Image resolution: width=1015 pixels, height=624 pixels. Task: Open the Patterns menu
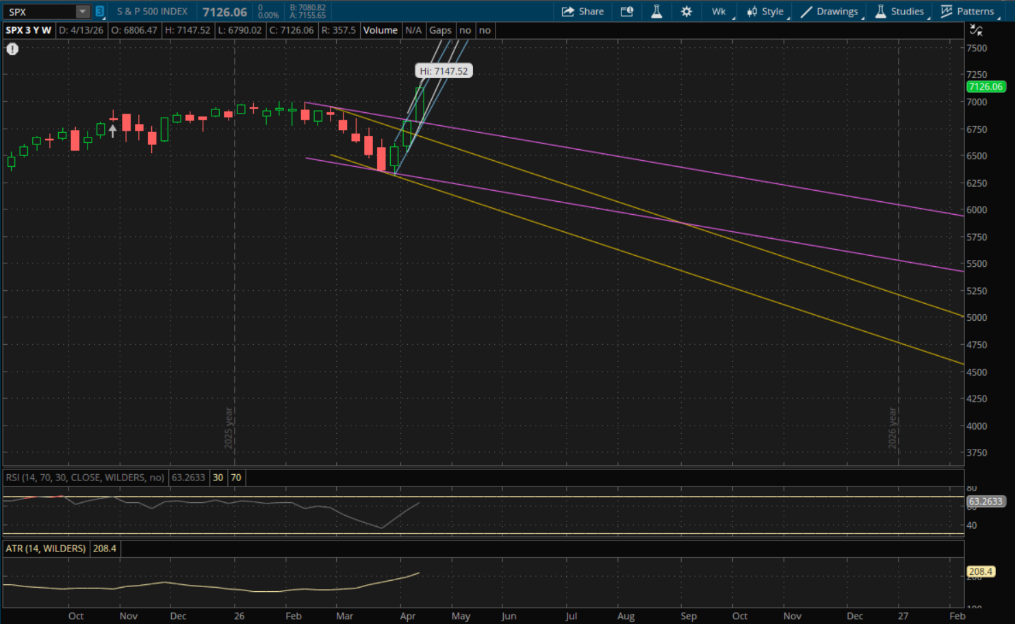[967, 12]
